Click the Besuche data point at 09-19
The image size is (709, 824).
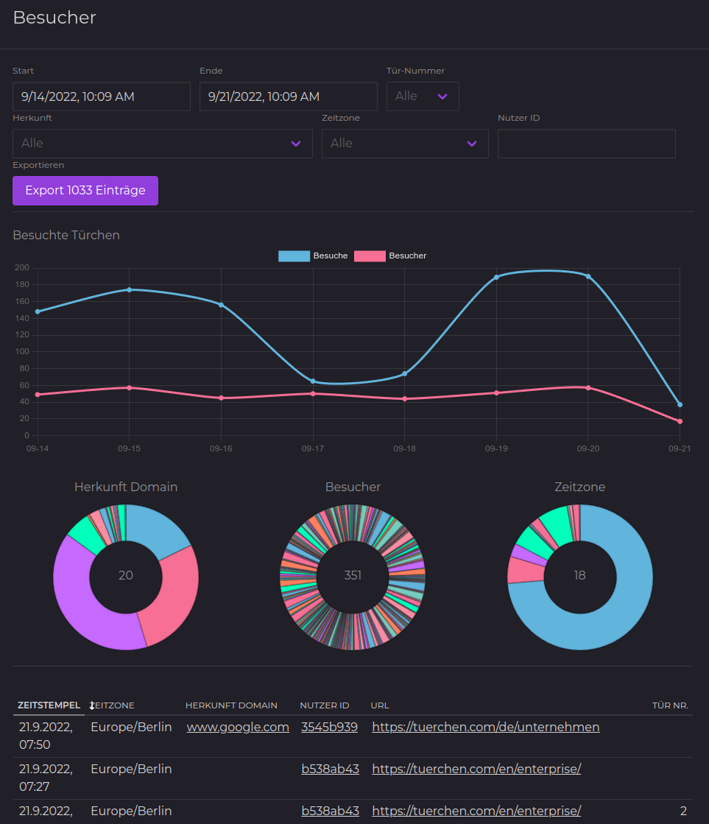496,277
